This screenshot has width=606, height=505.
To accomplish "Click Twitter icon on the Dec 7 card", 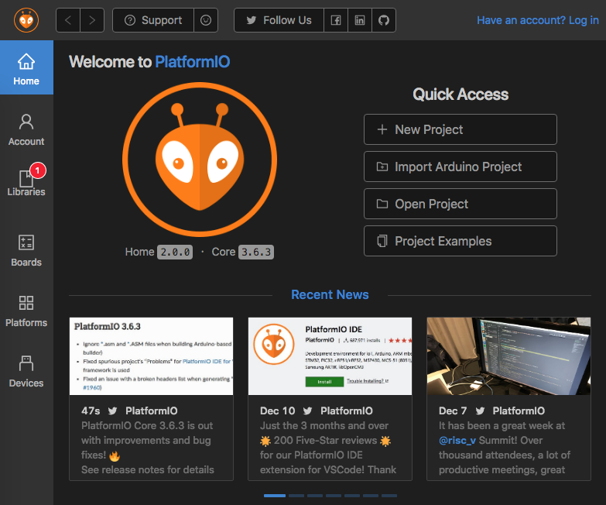I will click(480, 411).
